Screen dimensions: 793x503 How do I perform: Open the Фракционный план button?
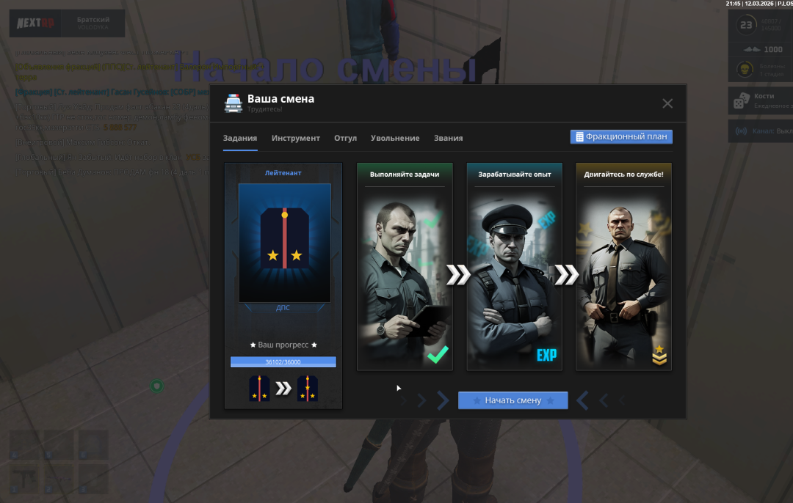pos(621,137)
